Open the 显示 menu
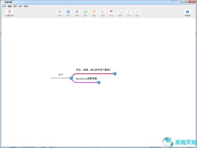Screen dimensions: 197x148 [15, 6]
